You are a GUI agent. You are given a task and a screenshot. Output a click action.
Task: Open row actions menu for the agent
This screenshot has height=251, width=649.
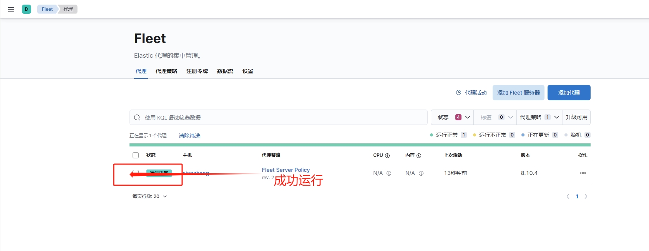[x=583, y=173]
